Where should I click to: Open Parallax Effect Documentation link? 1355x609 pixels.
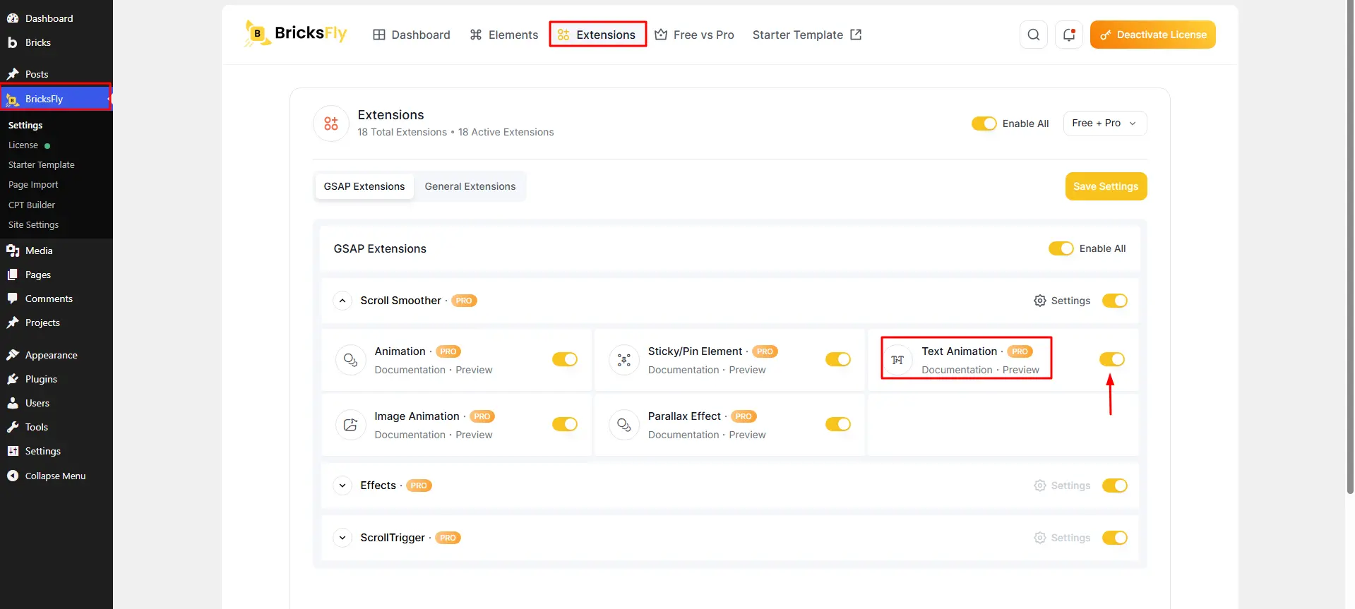pos(683,435)
